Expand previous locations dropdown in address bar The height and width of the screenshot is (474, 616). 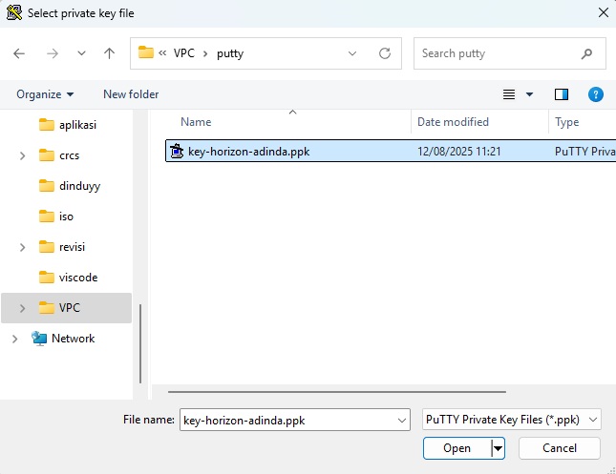click(352, 53)
